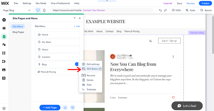Select the Home page item
214x111 pixels.
click(x=57, y=35)
